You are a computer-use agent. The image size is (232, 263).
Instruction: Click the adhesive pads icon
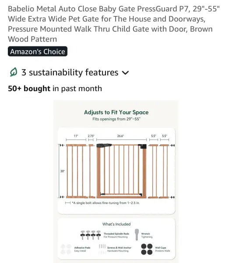pyautogui.click(x=66, y=249)
